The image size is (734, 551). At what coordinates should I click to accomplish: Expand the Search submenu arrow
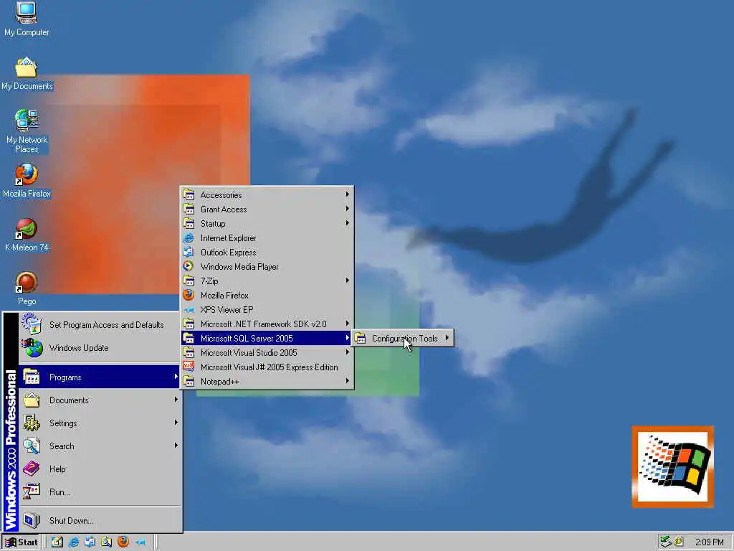pyautogui.click(x=176, y=445)
